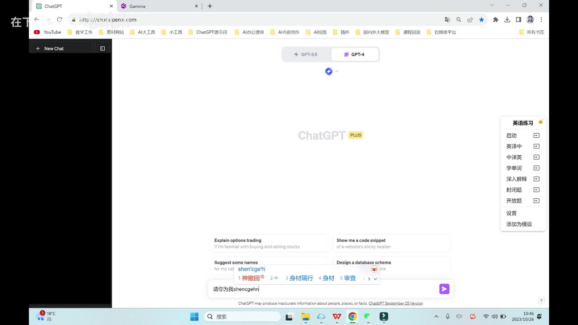578x325 pixels.
Task: Select the GPT-4 model option
Action: [x=354, y=54]
